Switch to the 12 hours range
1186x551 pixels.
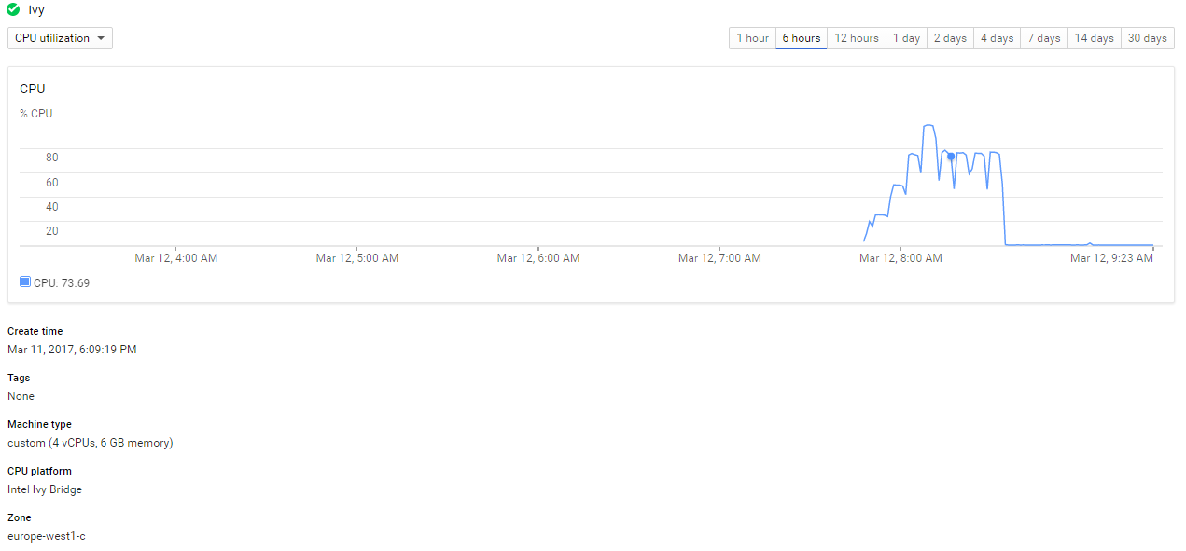coord(856,38)
